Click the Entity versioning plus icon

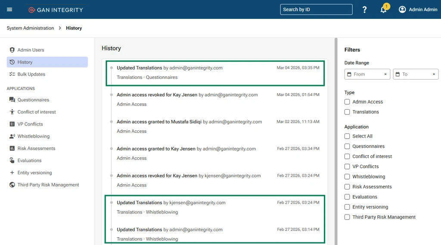tap(12, 173)
